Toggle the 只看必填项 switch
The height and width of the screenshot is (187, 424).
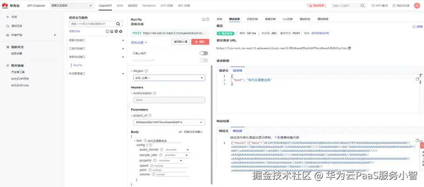click(x=204, y=53)
